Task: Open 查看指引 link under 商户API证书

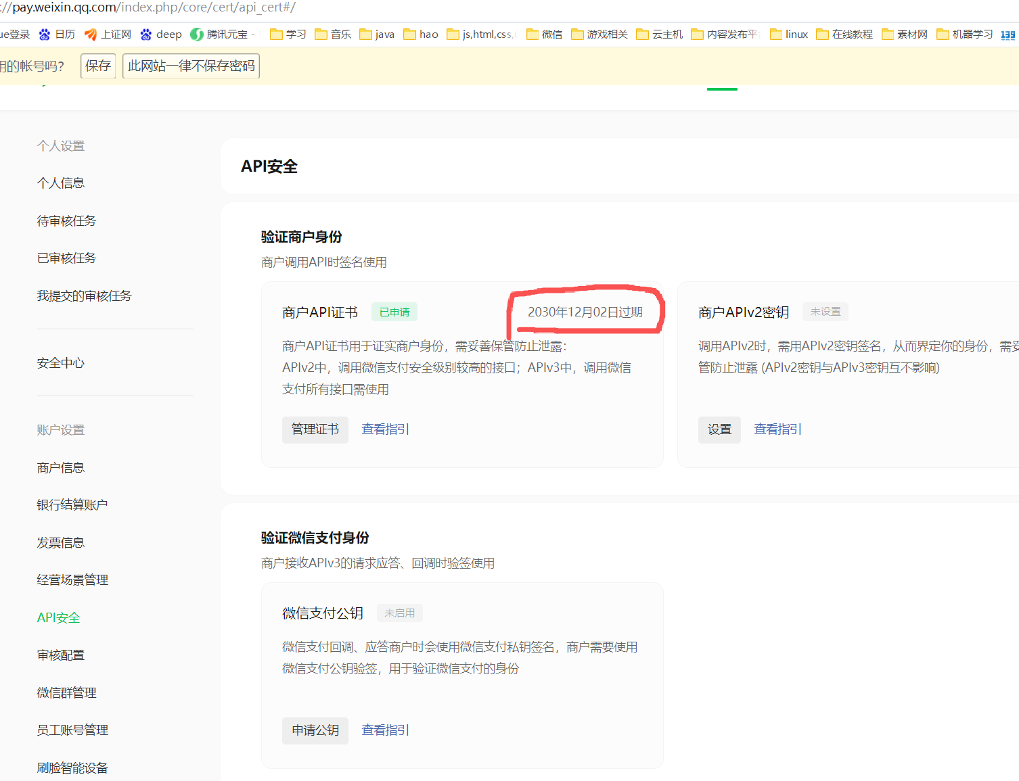Action: [x=385, y=429]
